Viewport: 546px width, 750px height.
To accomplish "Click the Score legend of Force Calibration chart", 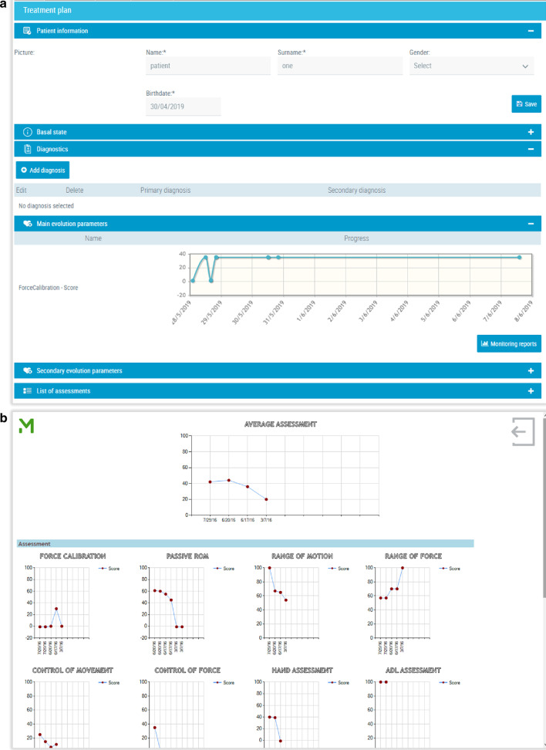I will click(x=109, y=569).
